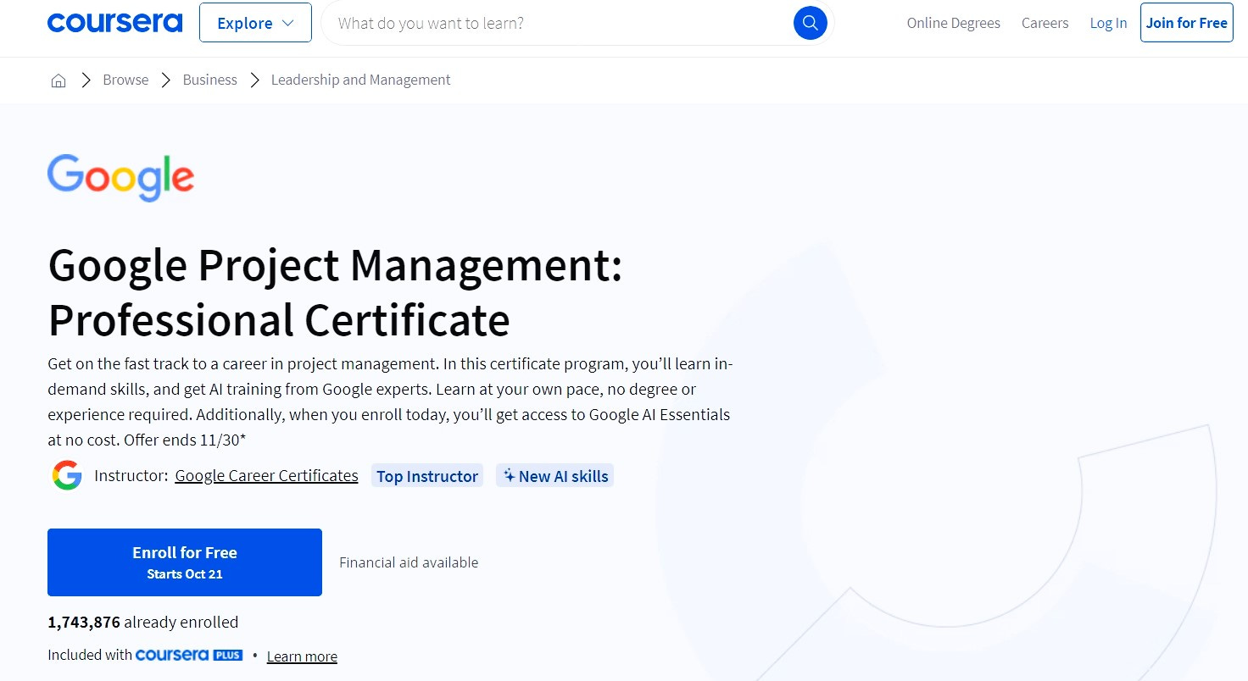Click 'Offer ends 11/30*' description text
Viewport: 1248px width, 681px height.
click(x=185, y=440)
